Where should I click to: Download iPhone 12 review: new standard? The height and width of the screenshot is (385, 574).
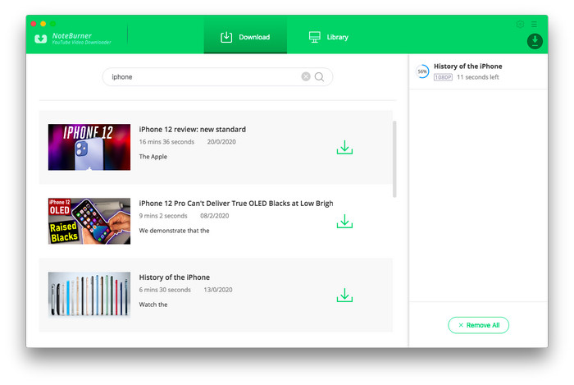click(x=344, y=147)
